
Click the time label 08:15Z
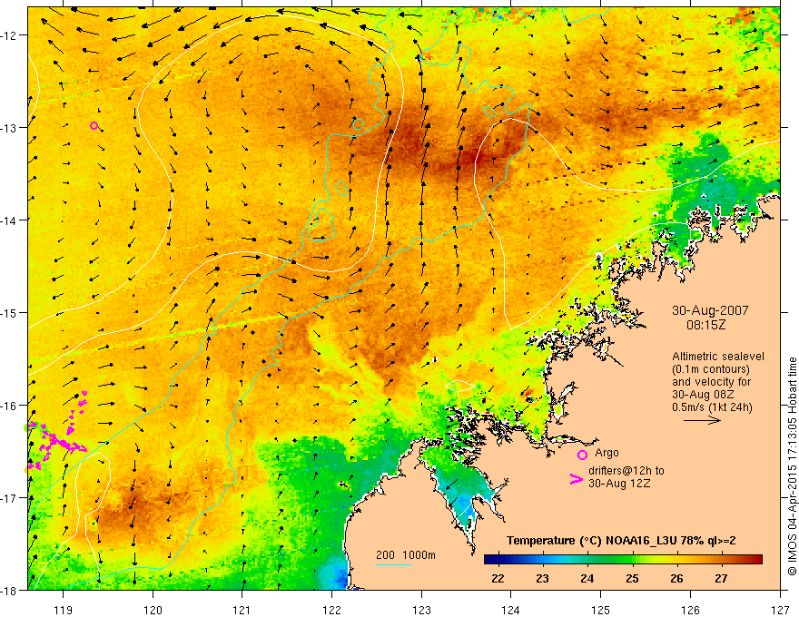click(705, 325)
